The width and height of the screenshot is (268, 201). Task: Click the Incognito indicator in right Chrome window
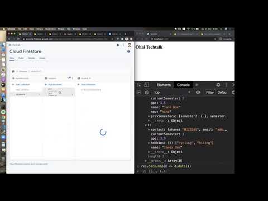[226, 39]
